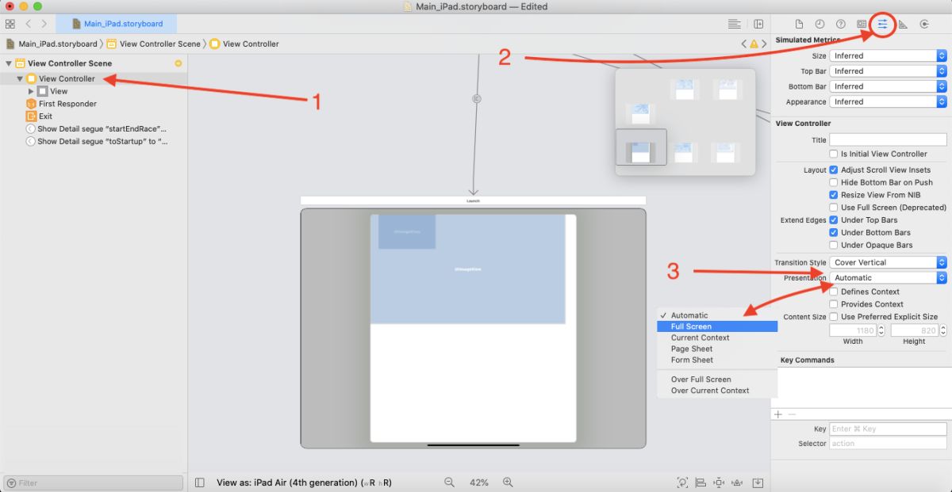
Task: Collapse the View Controller Scene disclosure triangle
Action: (x=9, y=63)
